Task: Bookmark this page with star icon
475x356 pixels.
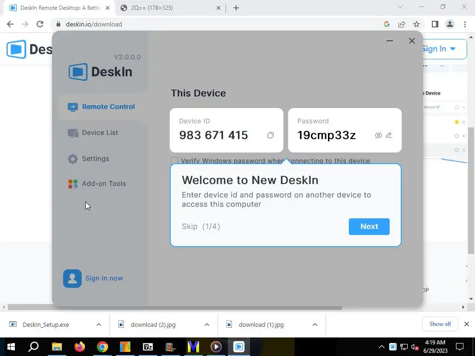Action: 417,24
